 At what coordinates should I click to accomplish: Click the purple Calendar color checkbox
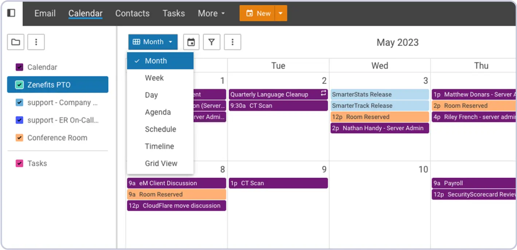20,67
